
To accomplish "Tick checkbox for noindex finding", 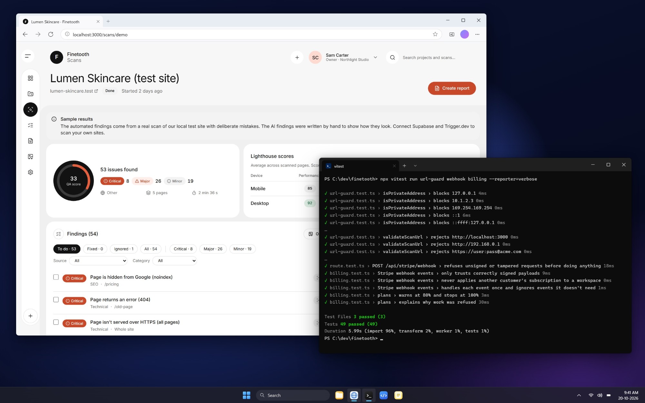I will point(56,277).
